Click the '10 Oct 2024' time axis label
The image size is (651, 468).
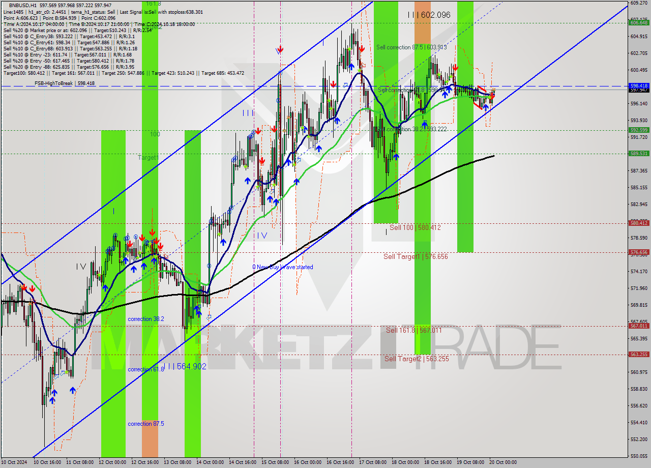click(15, 462)
